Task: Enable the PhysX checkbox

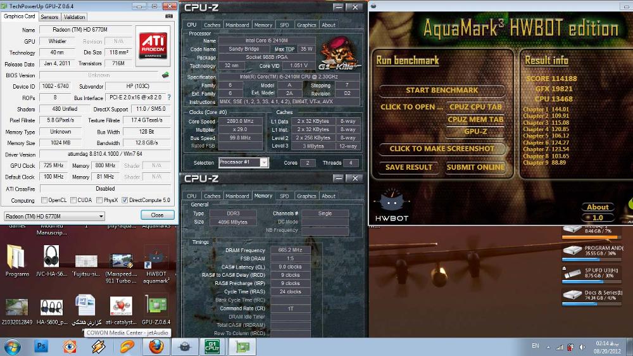Action: point(99,200)
